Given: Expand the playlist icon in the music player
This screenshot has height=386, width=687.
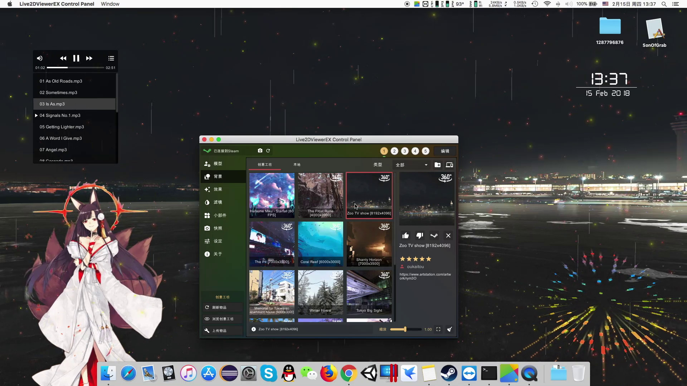Looking at the screenshot, I should 111,58.
